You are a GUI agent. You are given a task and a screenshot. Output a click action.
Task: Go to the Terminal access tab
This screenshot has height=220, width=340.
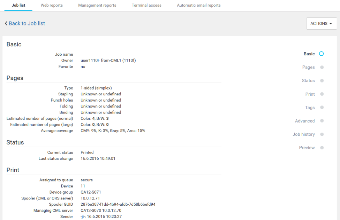(146, 5)
